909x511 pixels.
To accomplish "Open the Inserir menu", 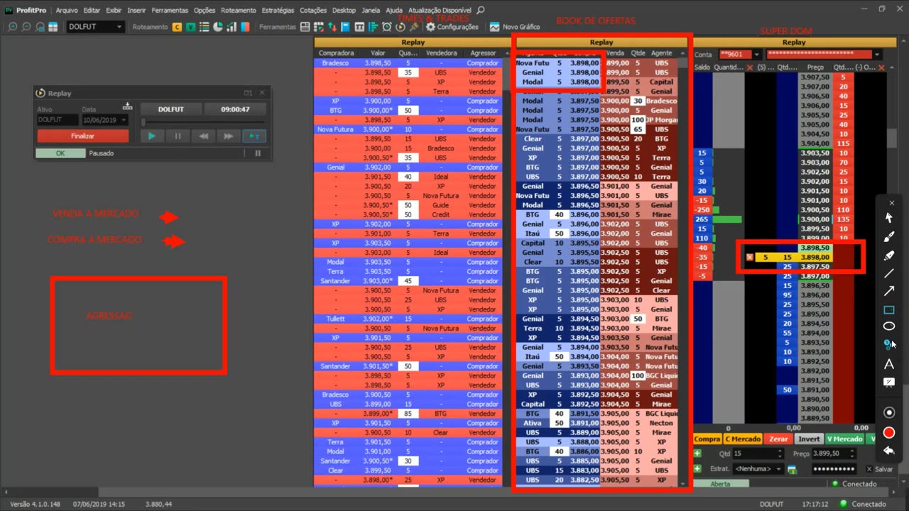I will 136,10.
